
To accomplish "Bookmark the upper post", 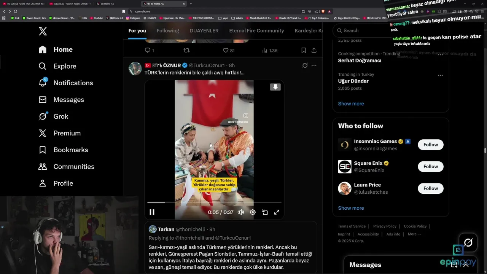I will pyautogui.click(x=304, y=50).
